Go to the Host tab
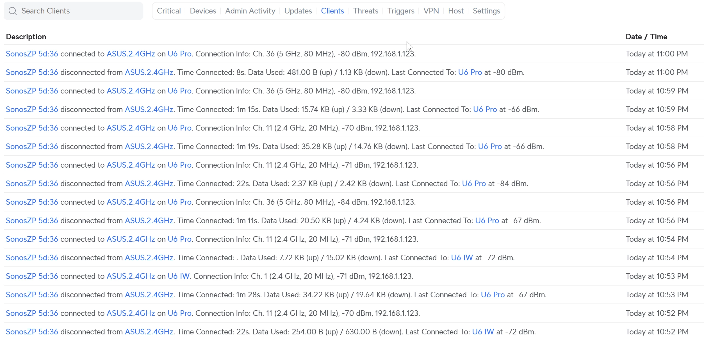The image size is (704, 340). (456, 11)
